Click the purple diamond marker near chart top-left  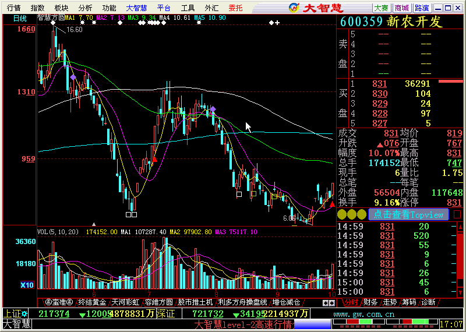click(x=73, y=77)
